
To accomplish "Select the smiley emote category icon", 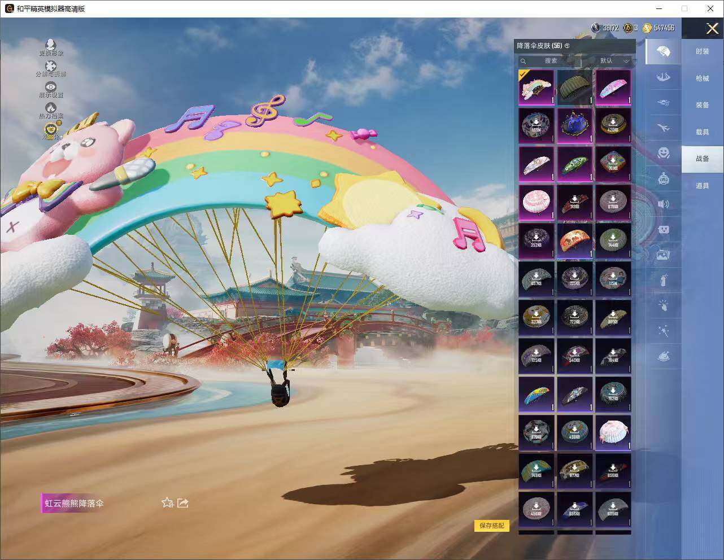I will coord(664,153).
